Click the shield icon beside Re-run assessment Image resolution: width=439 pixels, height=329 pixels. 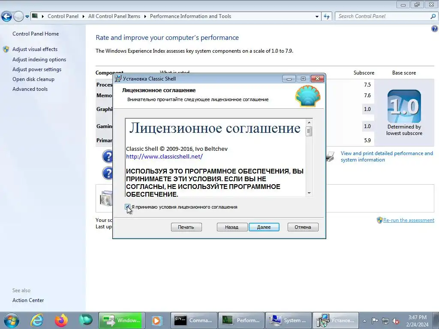tap(380, 220)
